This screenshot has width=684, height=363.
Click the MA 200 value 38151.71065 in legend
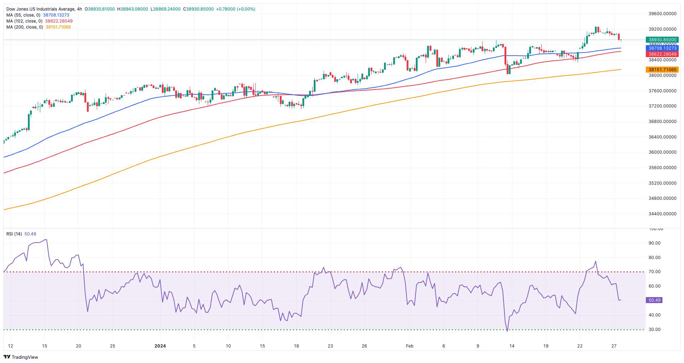click(58, 27)
